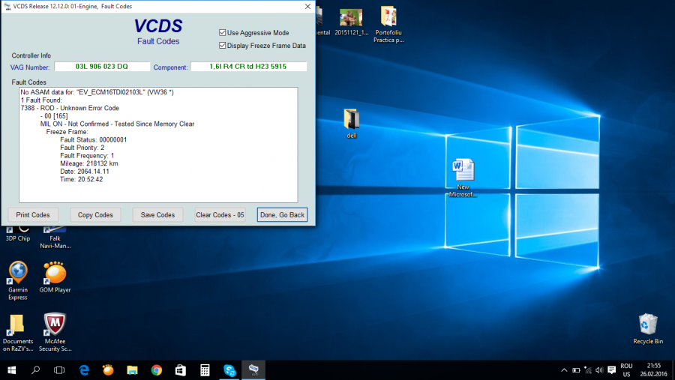Viewport: 675px width, 380px height.
Task: Uncheck Display Freeze Frame Data
Action: pyautogui.click(x=223, y=46)
